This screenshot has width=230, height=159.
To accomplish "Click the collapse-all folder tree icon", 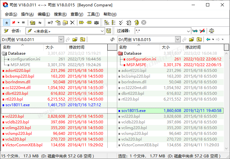I will [113, 23].
